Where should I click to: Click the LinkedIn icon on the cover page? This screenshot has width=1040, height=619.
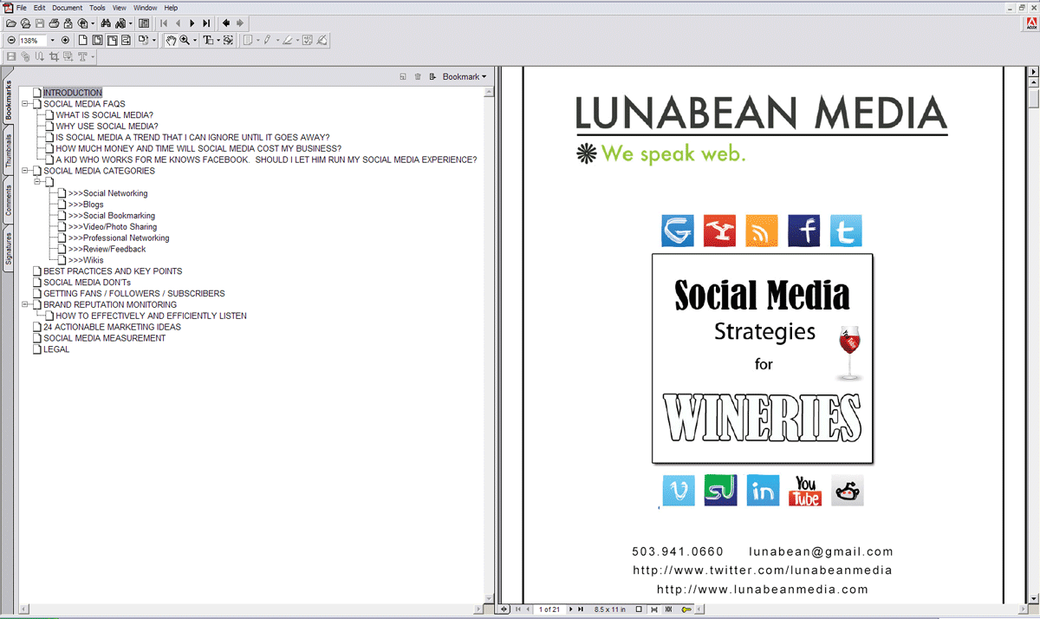[764, 491]
